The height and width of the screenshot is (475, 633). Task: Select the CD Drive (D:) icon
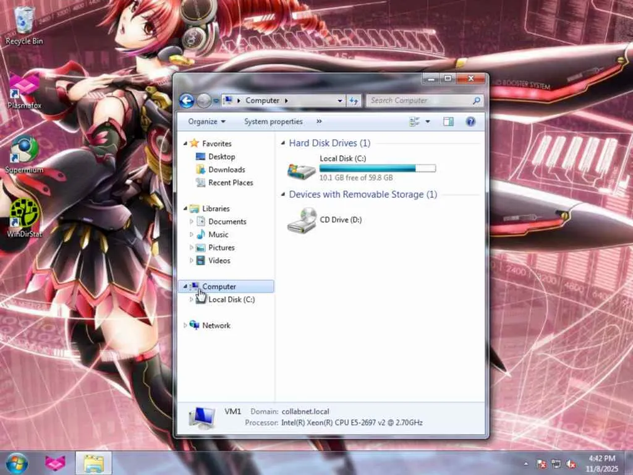[x=301, y=220]
